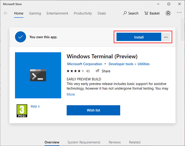This screenshot has width=185, height=146.
Task: Follow the Developer tools > Utilities link
Action: point(129,64)
